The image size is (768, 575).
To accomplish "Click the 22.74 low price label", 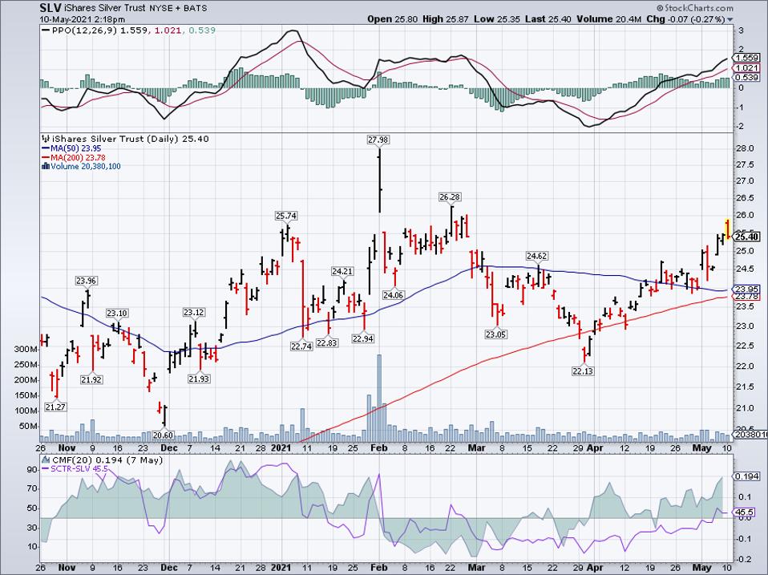I will (301, 346).
